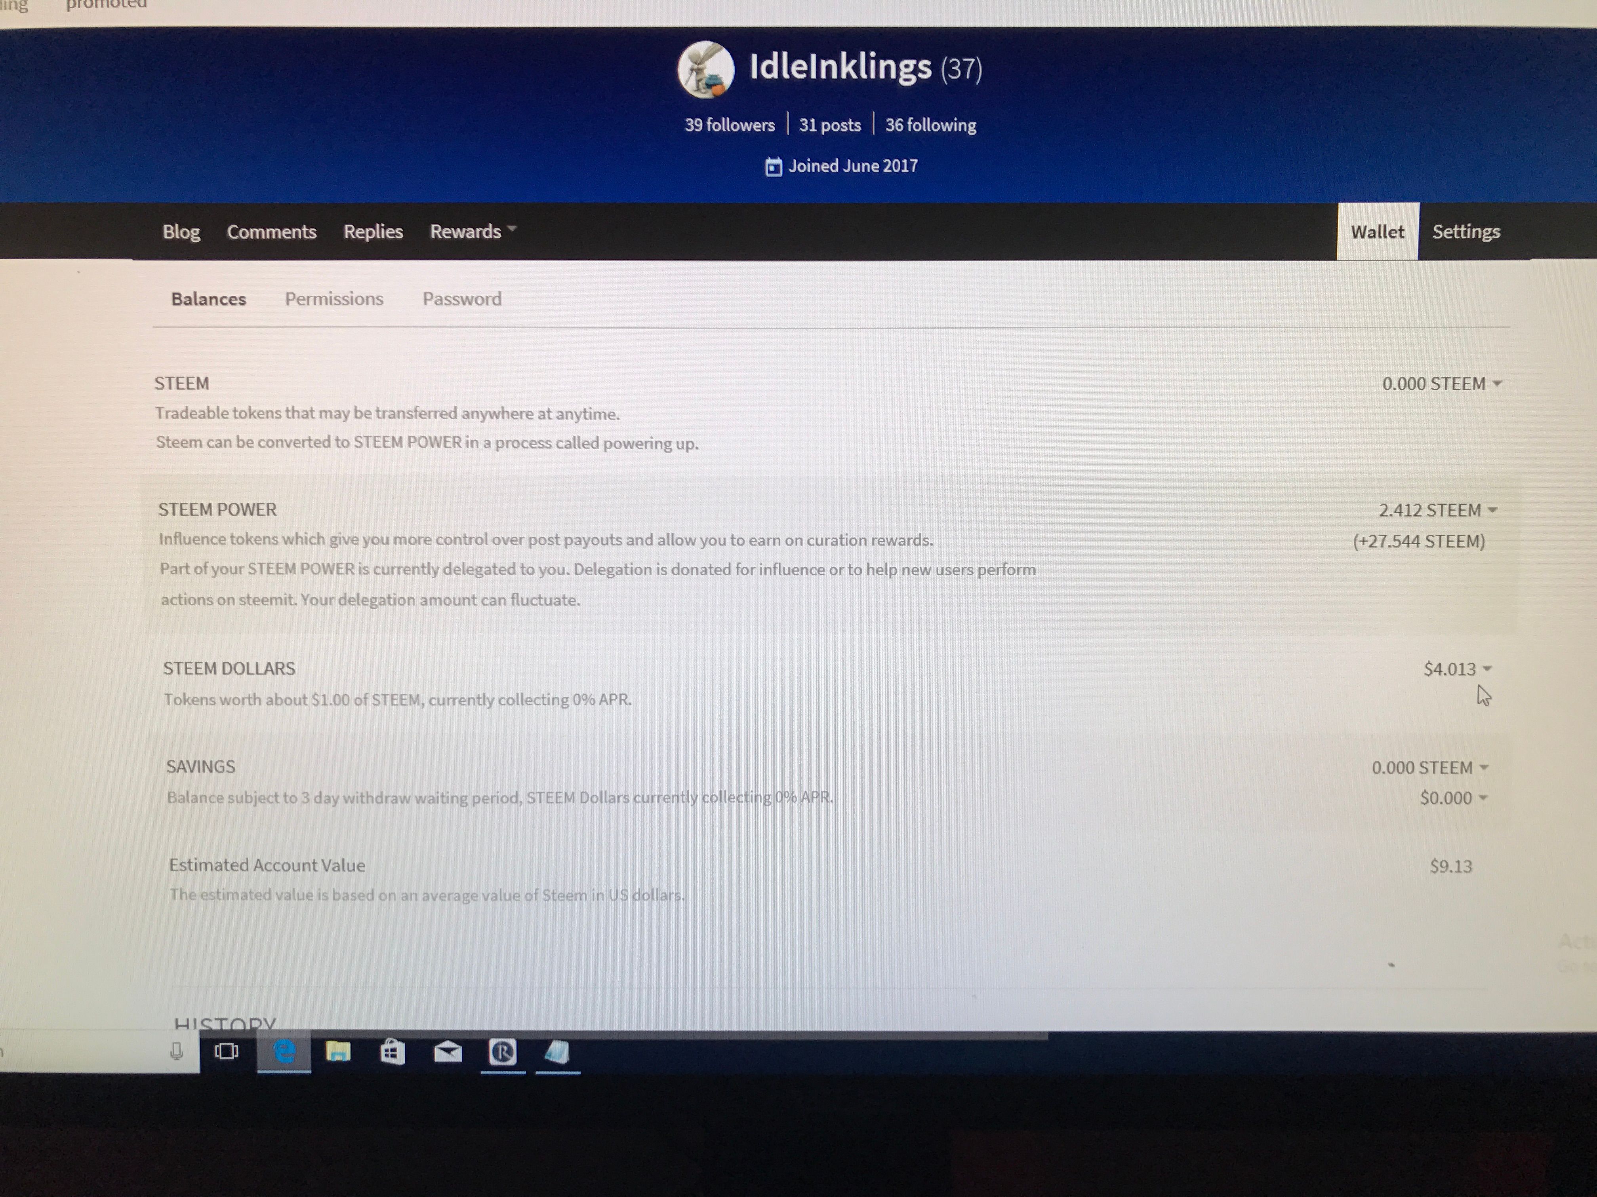The height and width of the screenshot is (1197, 1597).
Task: Click the 31 posts link
Action: (x=830, y=125)
